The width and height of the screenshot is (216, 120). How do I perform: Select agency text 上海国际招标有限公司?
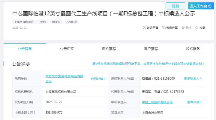(61, 92)
